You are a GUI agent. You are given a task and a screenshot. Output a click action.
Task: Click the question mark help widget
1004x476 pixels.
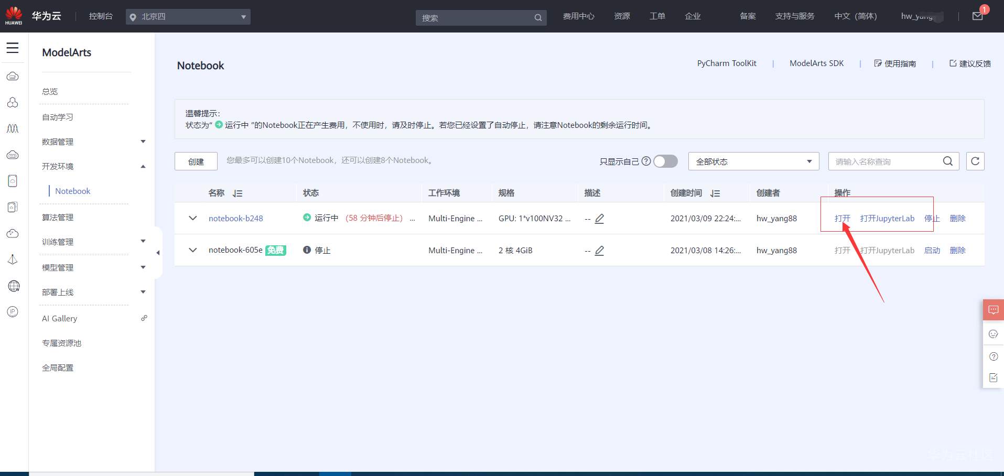994,356
